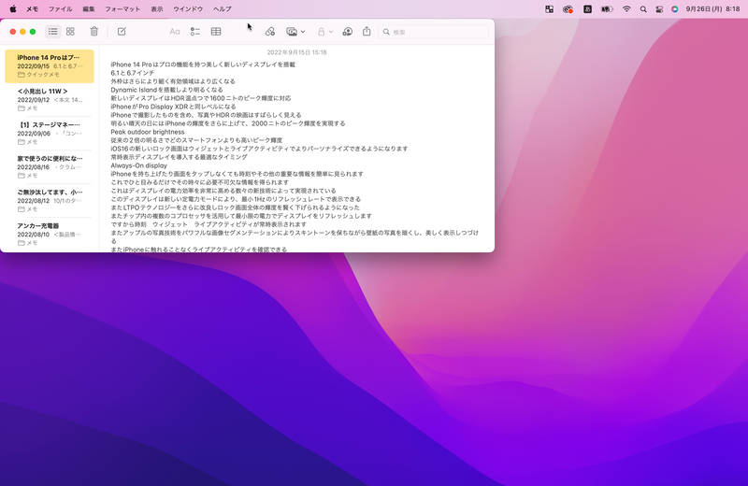Click the lock note icon

[322, 32]
